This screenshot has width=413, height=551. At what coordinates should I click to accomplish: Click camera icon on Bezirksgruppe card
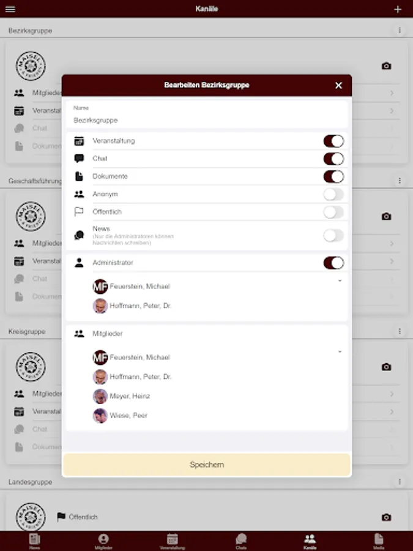(386, 66)
